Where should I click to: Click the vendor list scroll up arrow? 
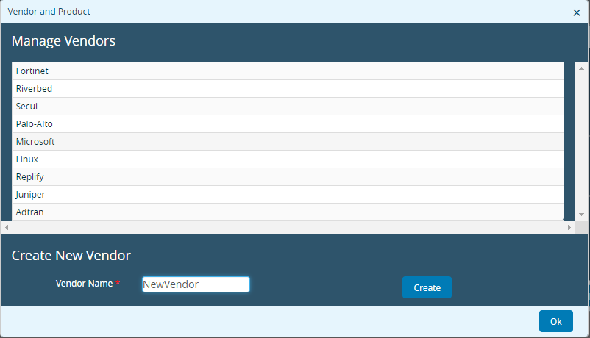(x=581, y=68)
